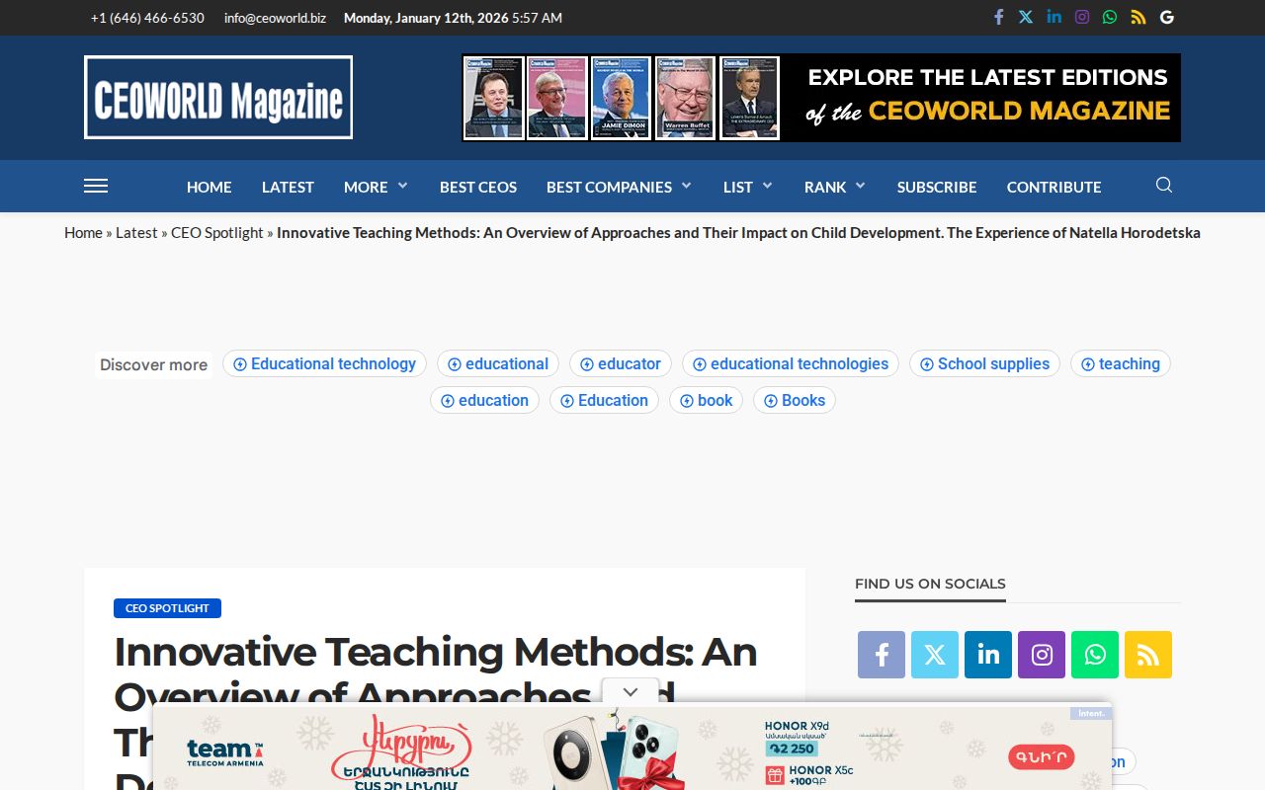Screen dimensions: 1265x790
Task: Collapse the bottom ad banner chevron
Action: (x=631, y=692)
